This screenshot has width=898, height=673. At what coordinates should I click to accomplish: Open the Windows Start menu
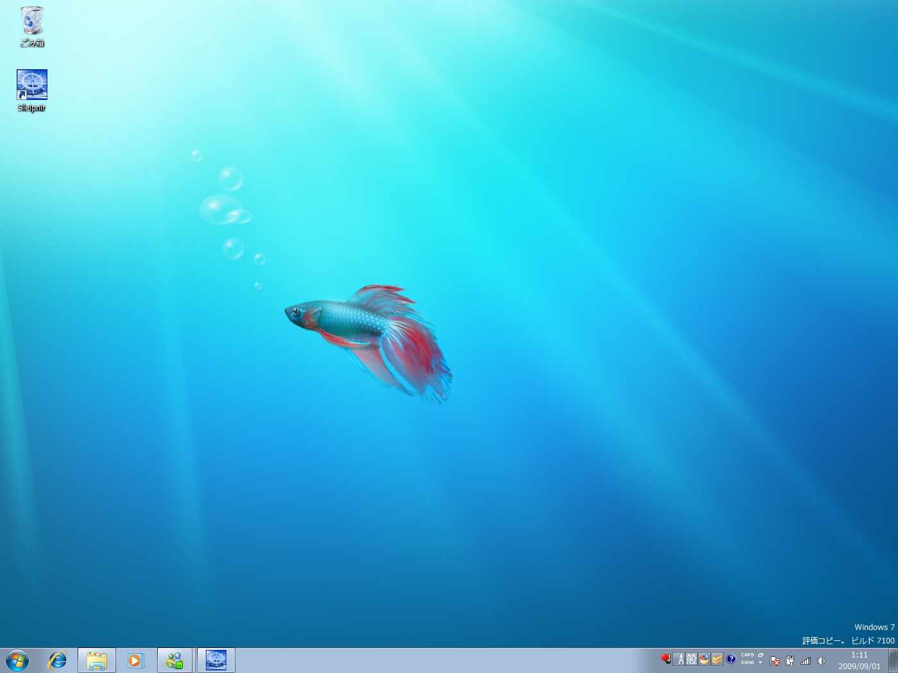point(17,660)
